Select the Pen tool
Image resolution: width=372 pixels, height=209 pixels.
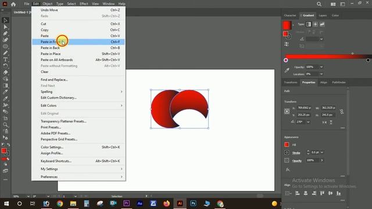click(5, 34)
